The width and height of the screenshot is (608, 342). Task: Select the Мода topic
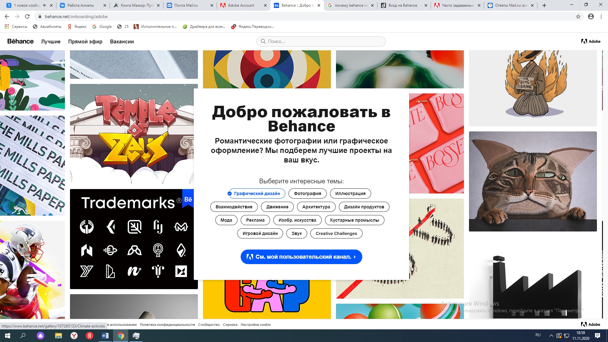tap(226, 220)
